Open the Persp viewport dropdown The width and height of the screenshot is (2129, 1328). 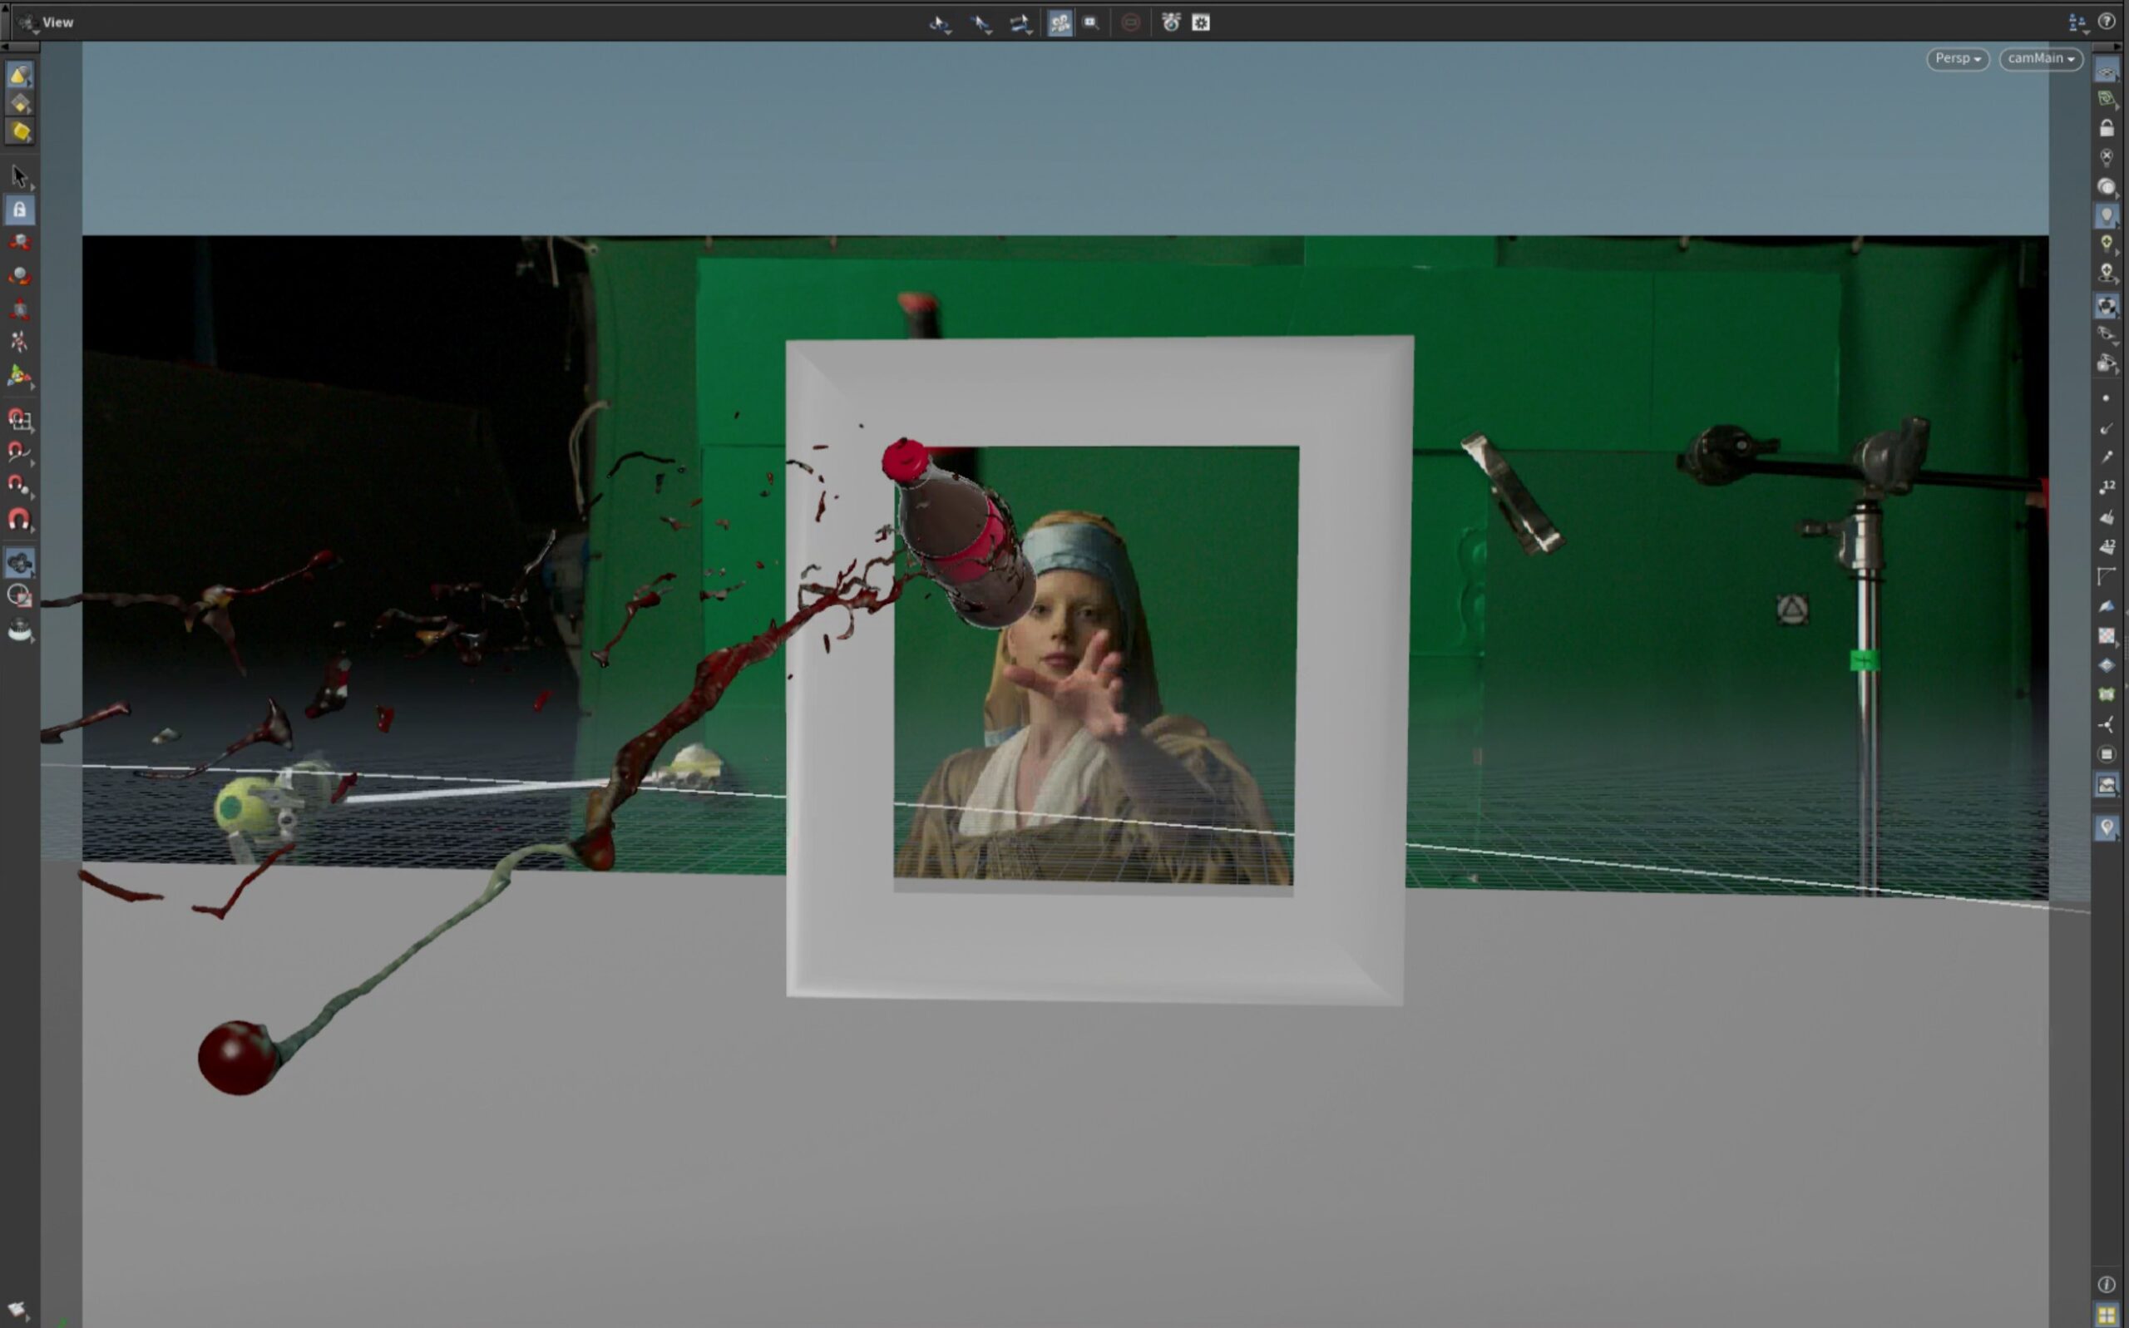[x=1958, y=59]
